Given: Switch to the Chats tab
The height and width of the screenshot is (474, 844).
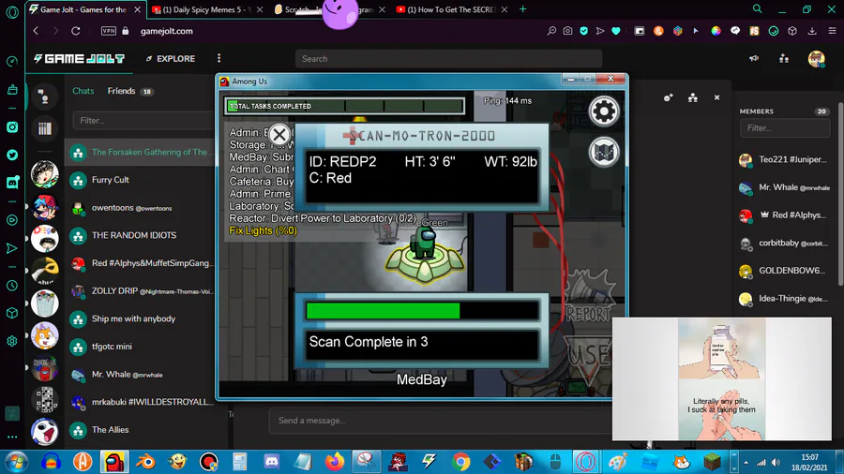Looking at the screenshot, I should 83,91.
